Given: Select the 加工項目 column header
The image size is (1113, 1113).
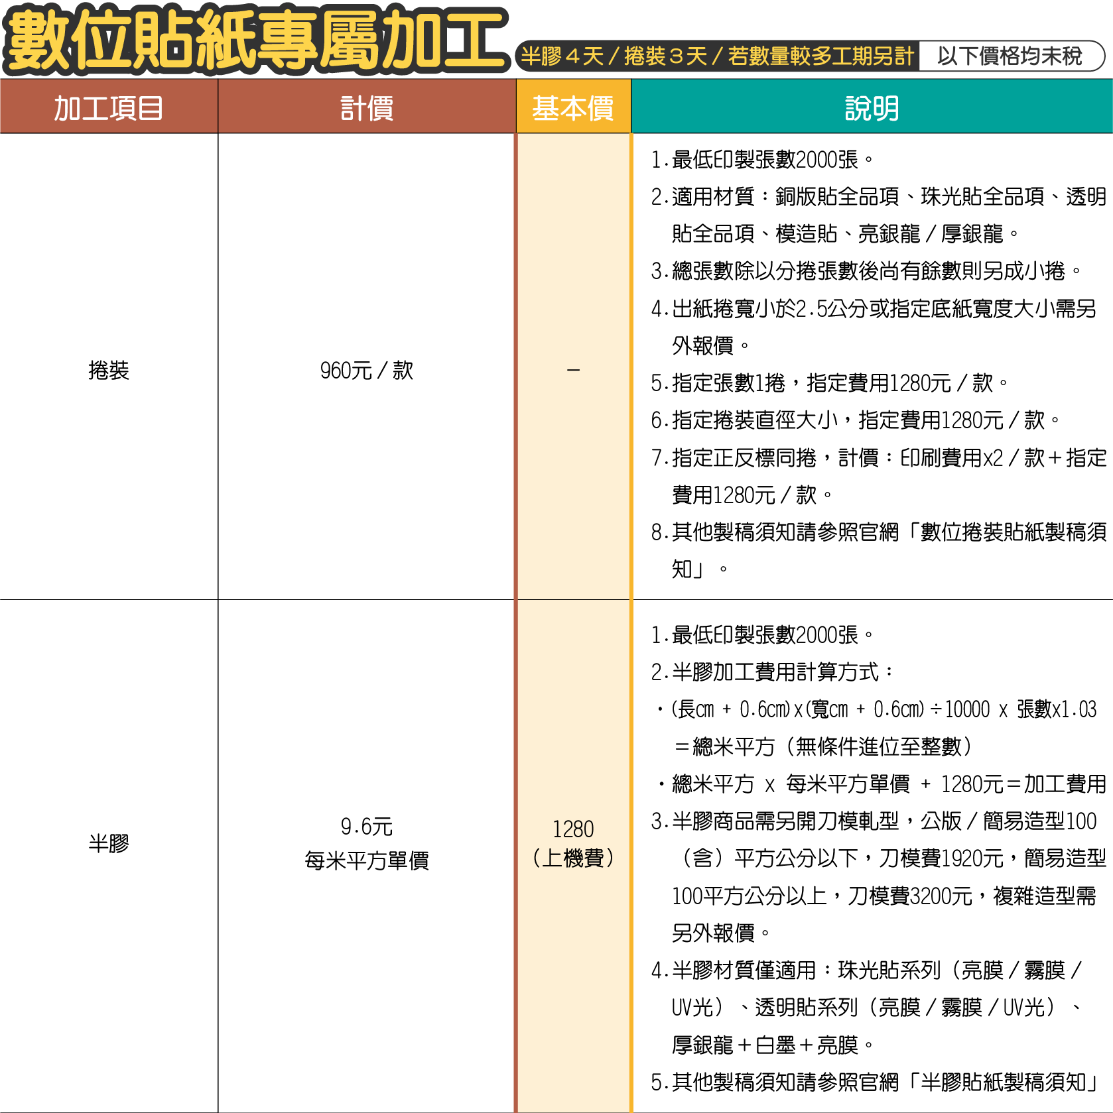Looking at the screenshot, I should tap(109, 107).
